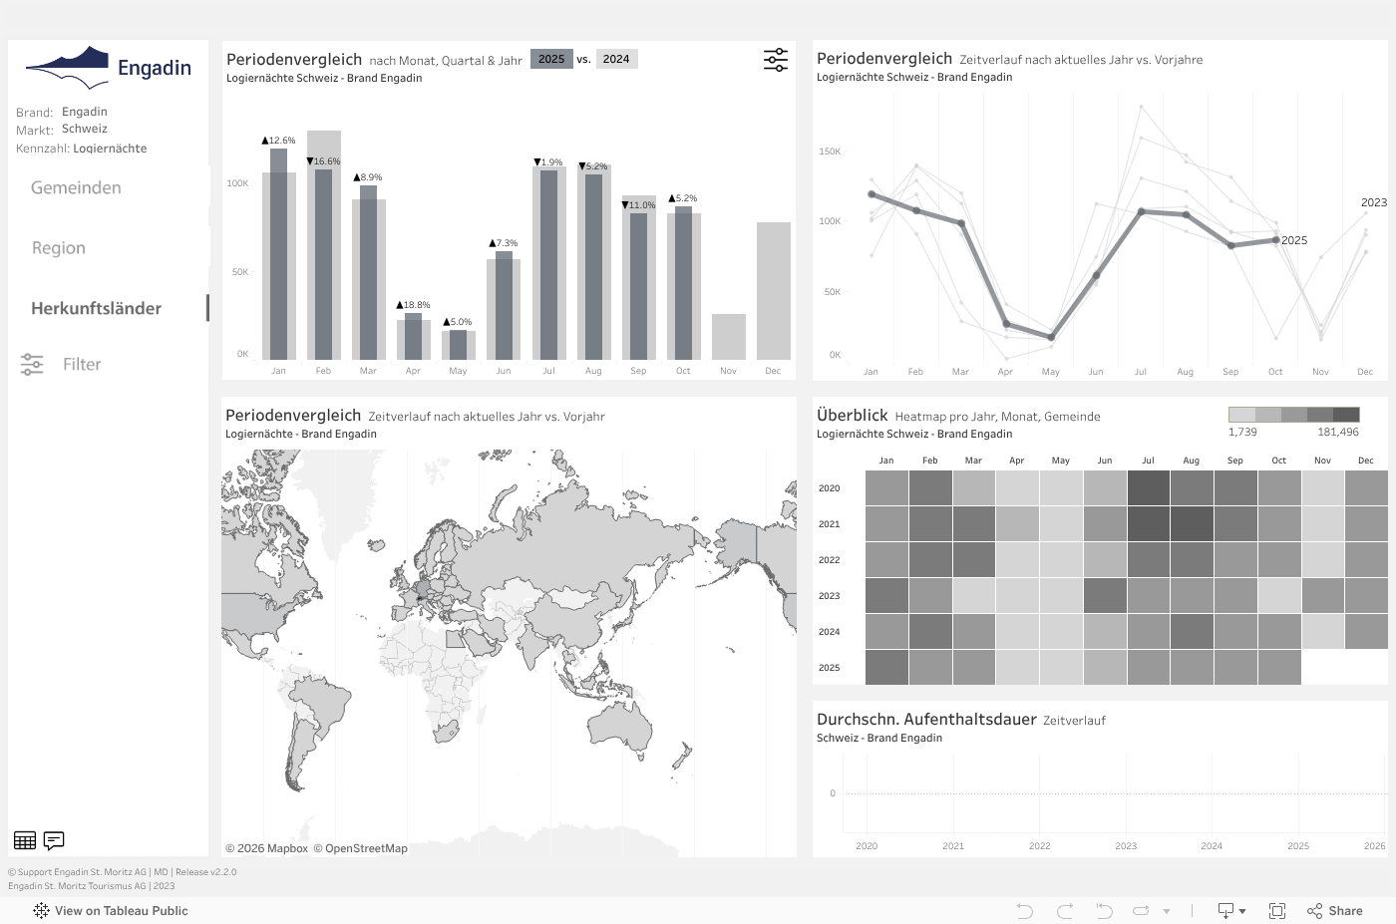Viewport: 1396px width, 924px height.
Task: Select the April bar in the bar chart
Action: point(413,336)
